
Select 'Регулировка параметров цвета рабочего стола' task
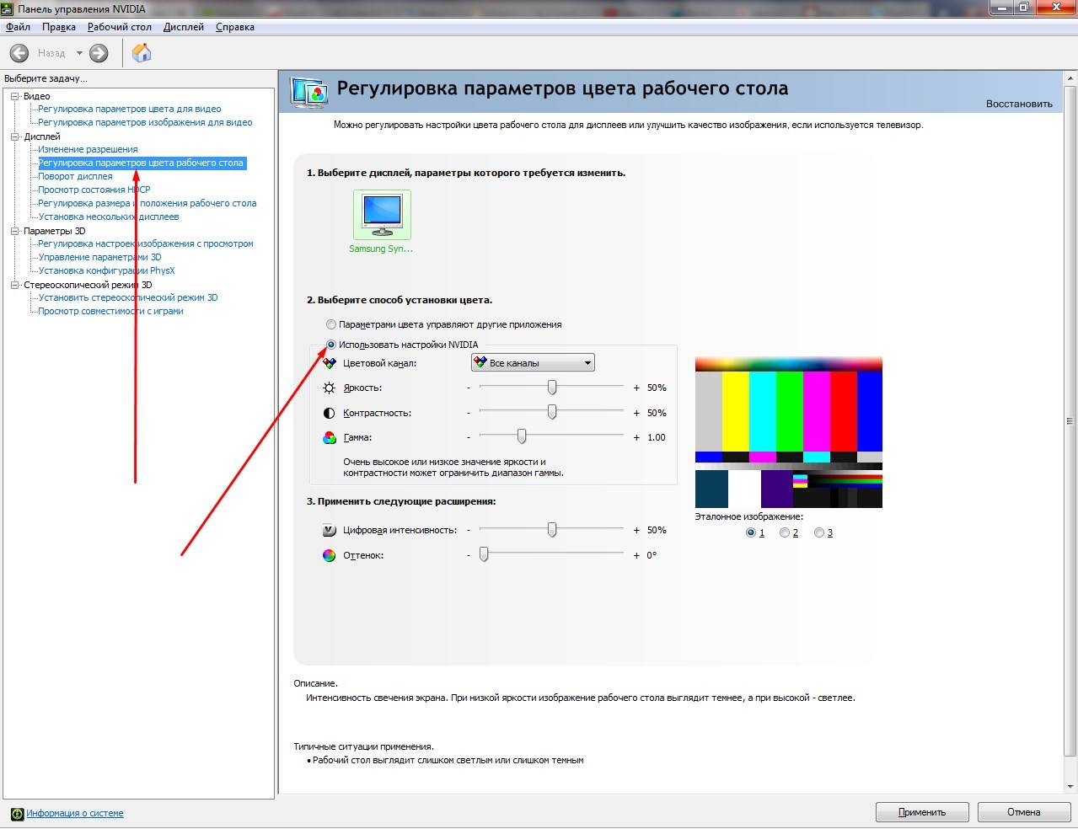click(141, 163)
